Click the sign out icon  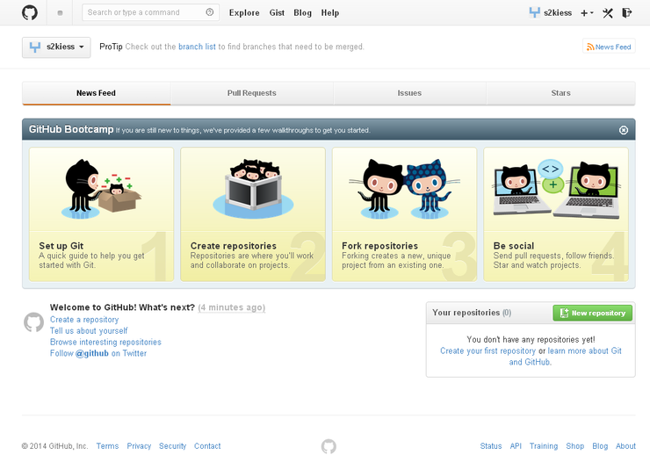(627, 13)
